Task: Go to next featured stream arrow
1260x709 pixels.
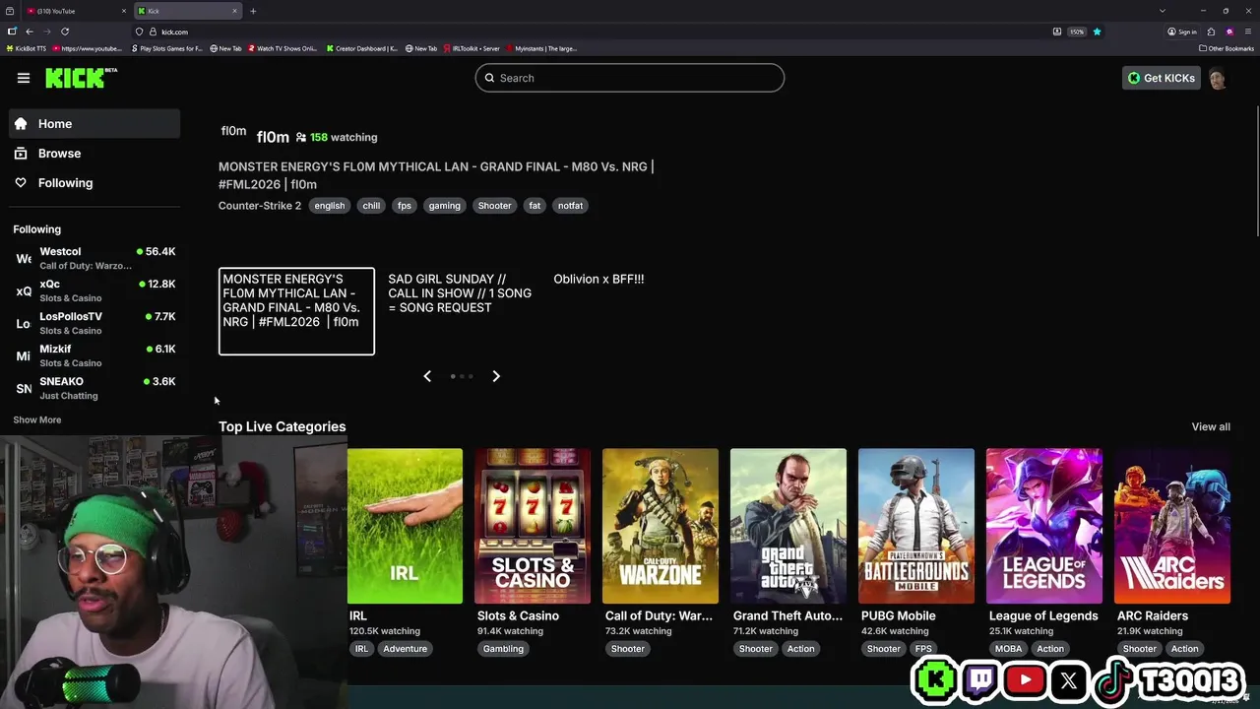Action: tap(496, 376)
